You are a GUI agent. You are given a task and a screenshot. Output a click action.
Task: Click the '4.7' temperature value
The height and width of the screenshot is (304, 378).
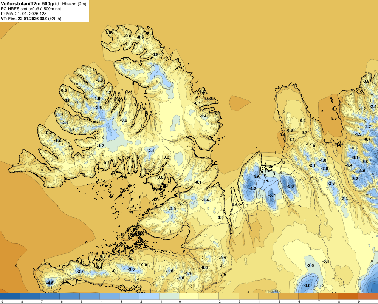(x=335, y=109)
